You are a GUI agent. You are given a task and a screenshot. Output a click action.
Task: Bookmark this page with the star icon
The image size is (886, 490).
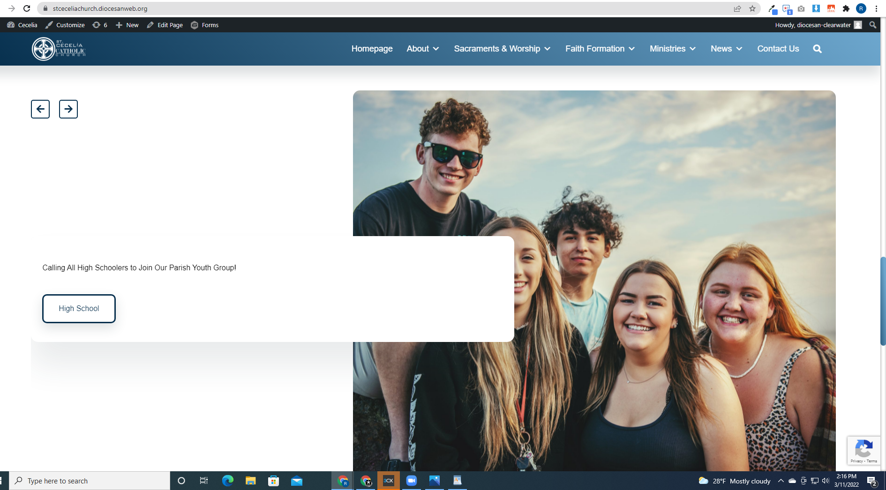(x=752, y=8)
